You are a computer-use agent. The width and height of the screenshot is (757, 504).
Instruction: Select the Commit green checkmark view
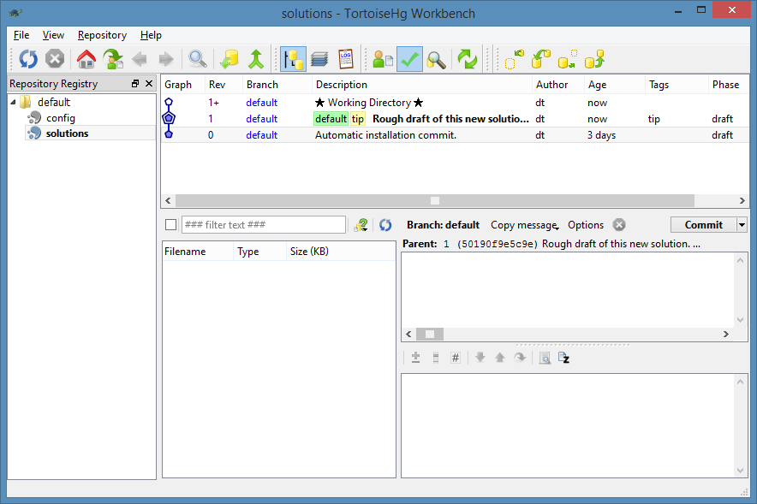[x=409, y=59]
